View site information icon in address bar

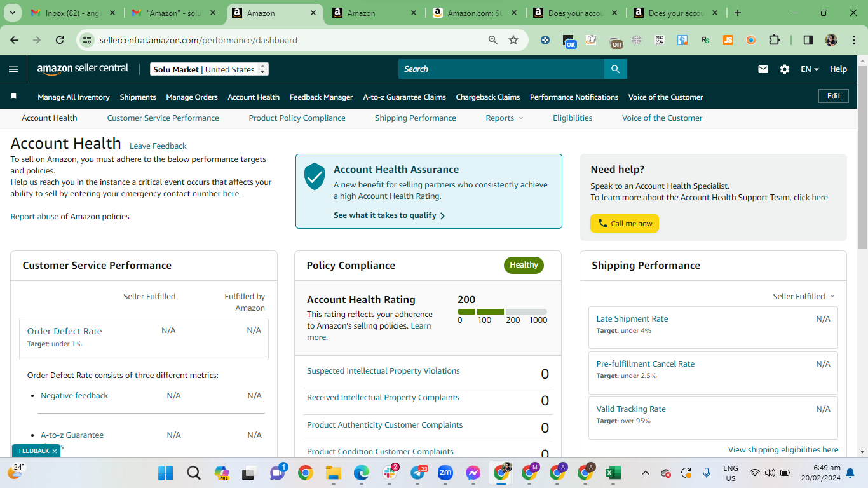[x=88, y=40]
